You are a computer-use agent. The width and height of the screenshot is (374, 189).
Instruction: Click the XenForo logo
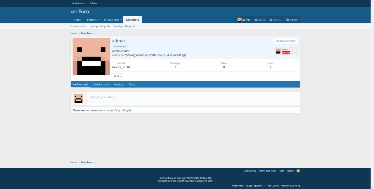pyautogui.click(x=80, y=12)
